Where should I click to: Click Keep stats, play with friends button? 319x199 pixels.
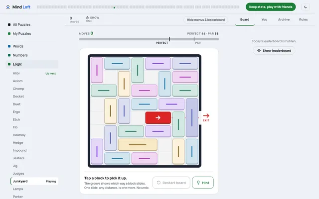point(271,7)
